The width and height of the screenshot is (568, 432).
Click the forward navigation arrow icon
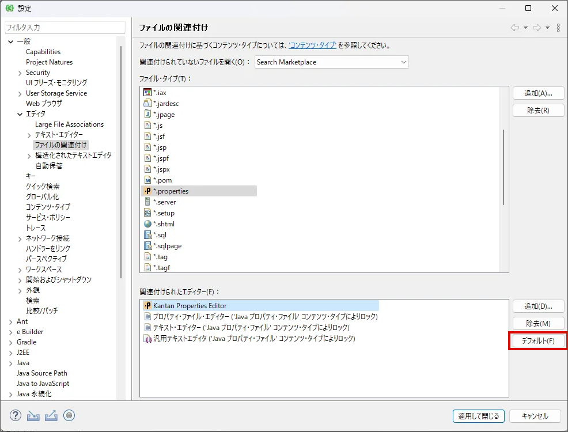point(536,28)
